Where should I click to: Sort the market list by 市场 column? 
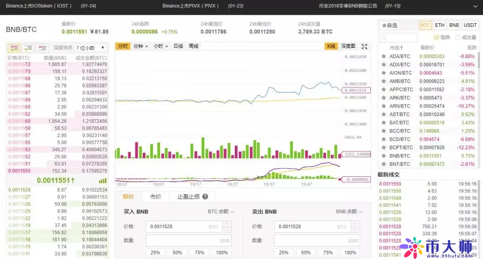[x=396, y=48]
